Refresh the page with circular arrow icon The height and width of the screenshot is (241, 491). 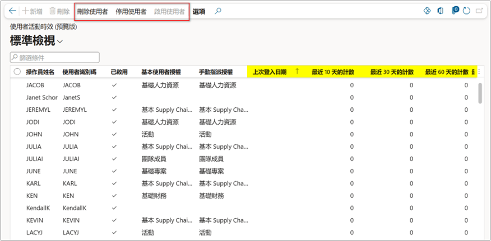467,11
